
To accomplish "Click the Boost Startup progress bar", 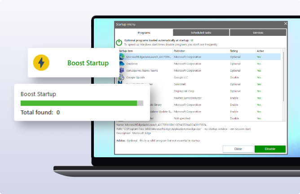I will click(82, 103).
